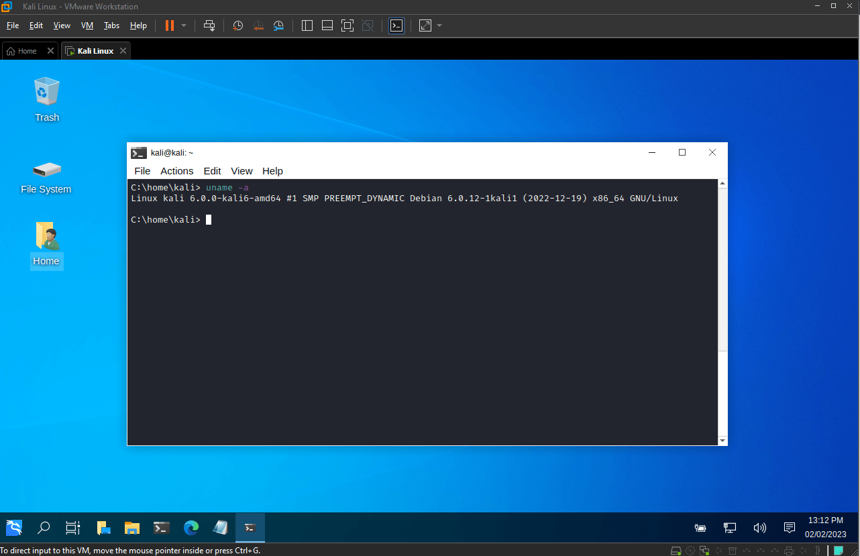The image size is (860, 556).
Task: Launch the web browser from the guest taskbar
Action: pyautogui.click(x=191, y=528)
